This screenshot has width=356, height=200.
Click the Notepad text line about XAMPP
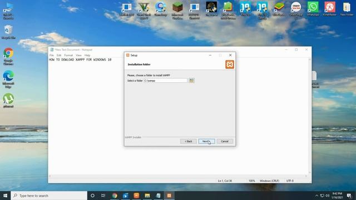click(80, 59)
